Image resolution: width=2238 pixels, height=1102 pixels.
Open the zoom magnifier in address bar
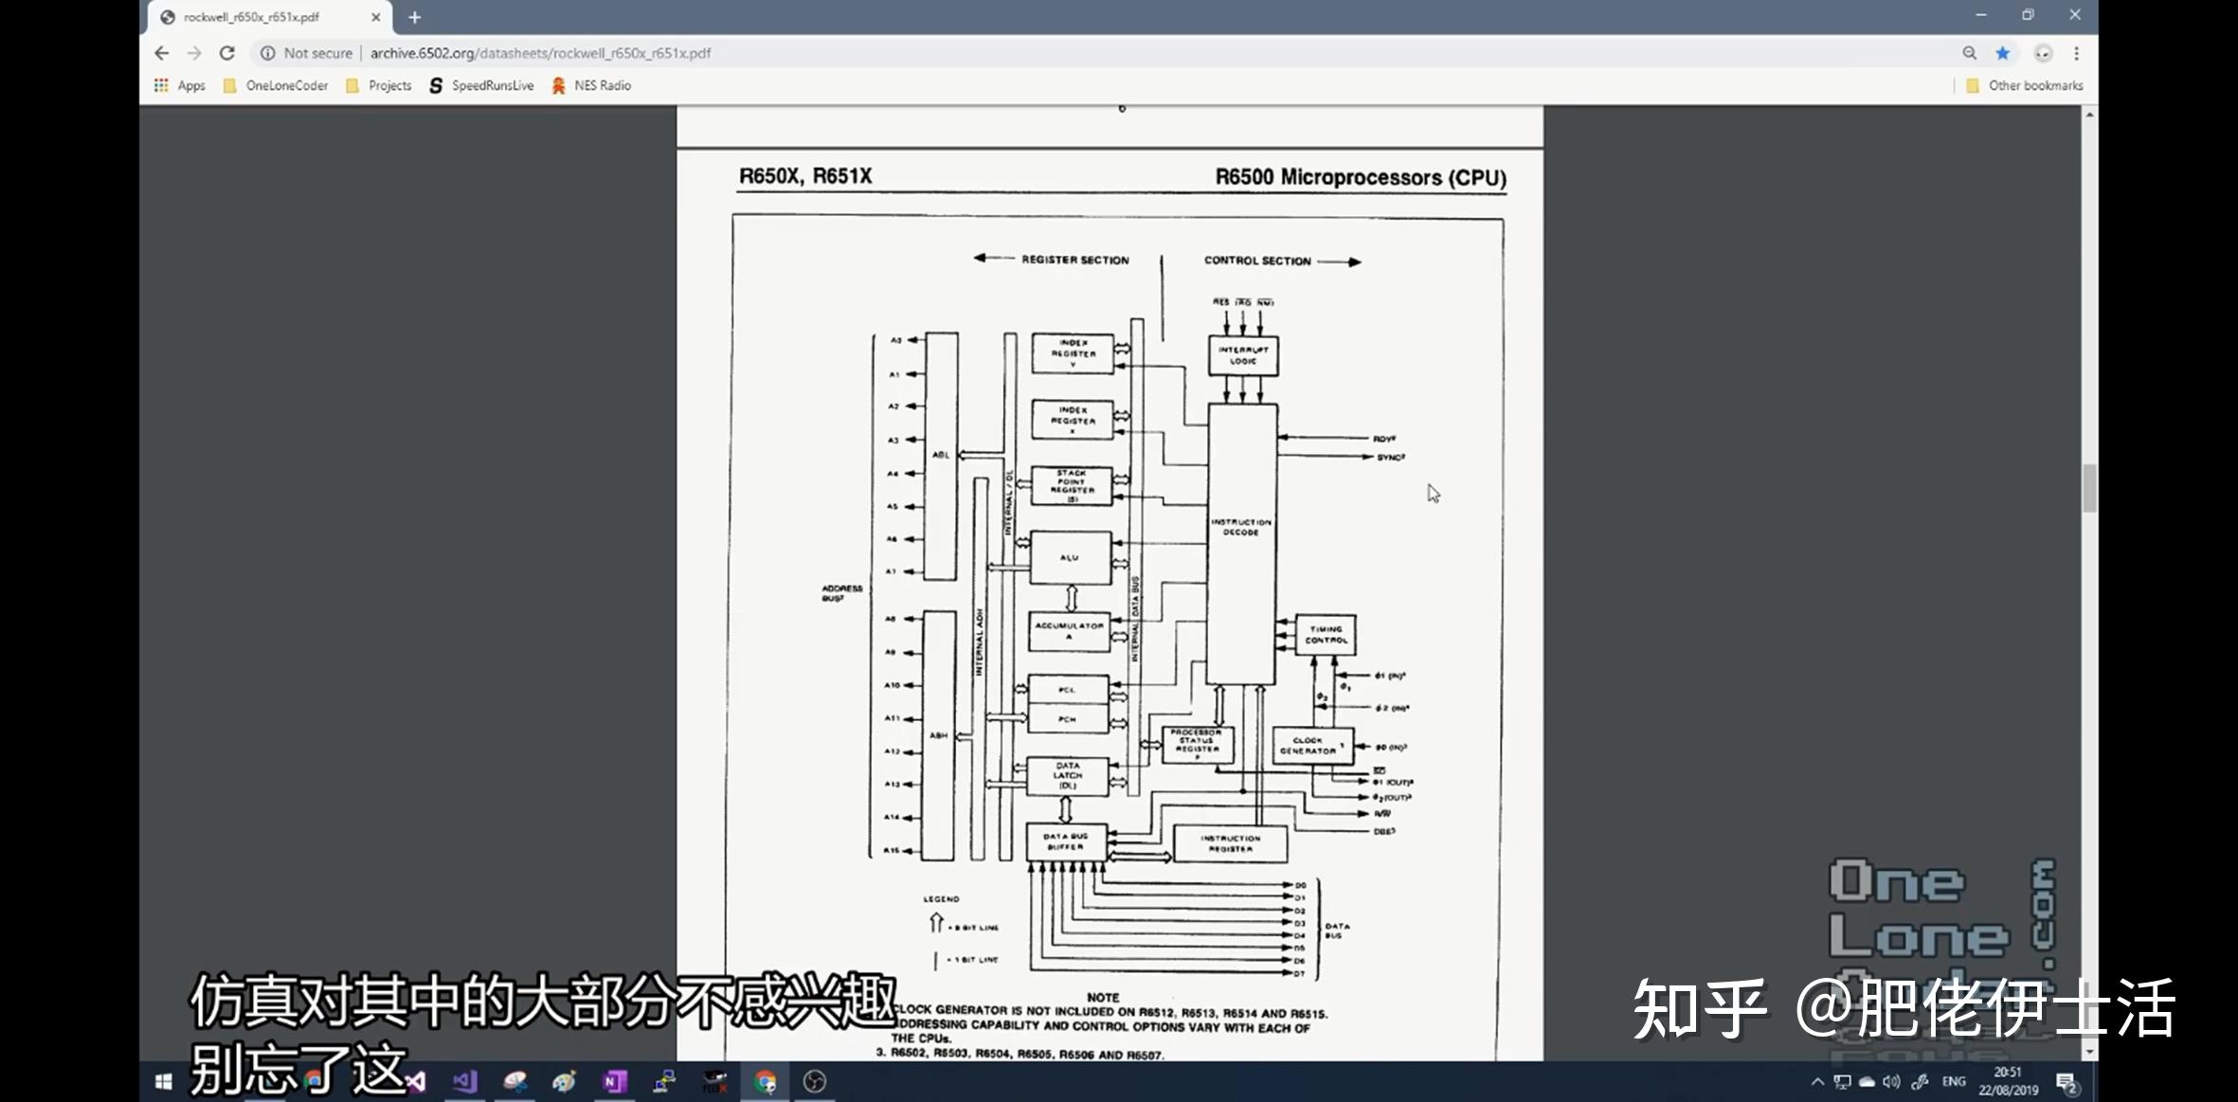click(x=1969, y=53)
